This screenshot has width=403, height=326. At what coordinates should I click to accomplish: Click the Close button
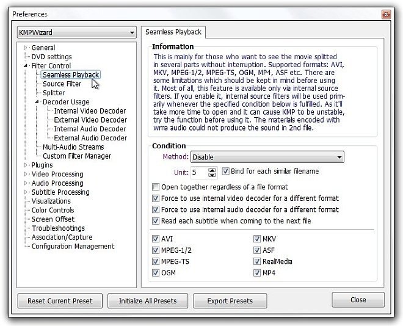[x=358, y=300]
